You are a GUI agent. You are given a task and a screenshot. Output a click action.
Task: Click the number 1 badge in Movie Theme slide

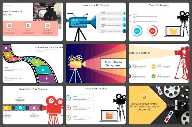coord(124,13)
